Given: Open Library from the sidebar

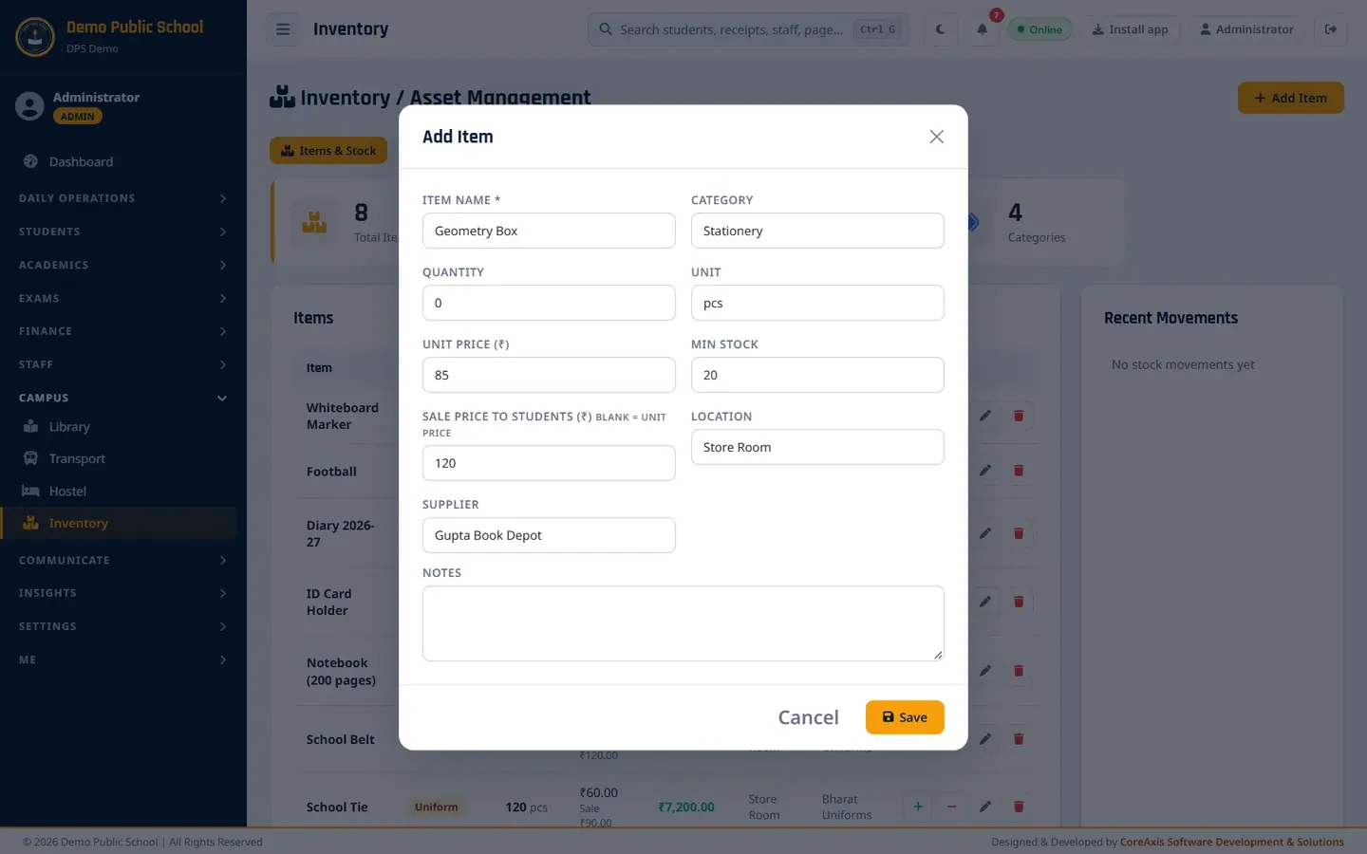Looking at the screenshot, I should pyautogui.click(x=119, y=427).
